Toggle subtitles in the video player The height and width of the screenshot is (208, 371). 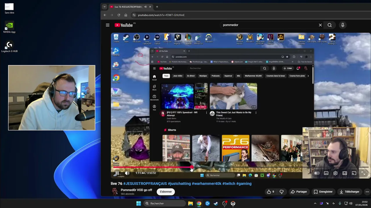[326, 173]
